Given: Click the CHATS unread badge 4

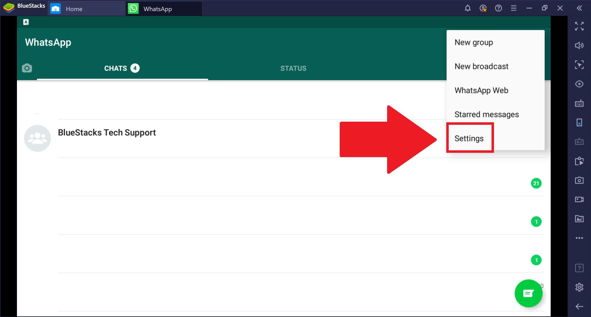Looking at the screenshot, I should click(135, 68).
